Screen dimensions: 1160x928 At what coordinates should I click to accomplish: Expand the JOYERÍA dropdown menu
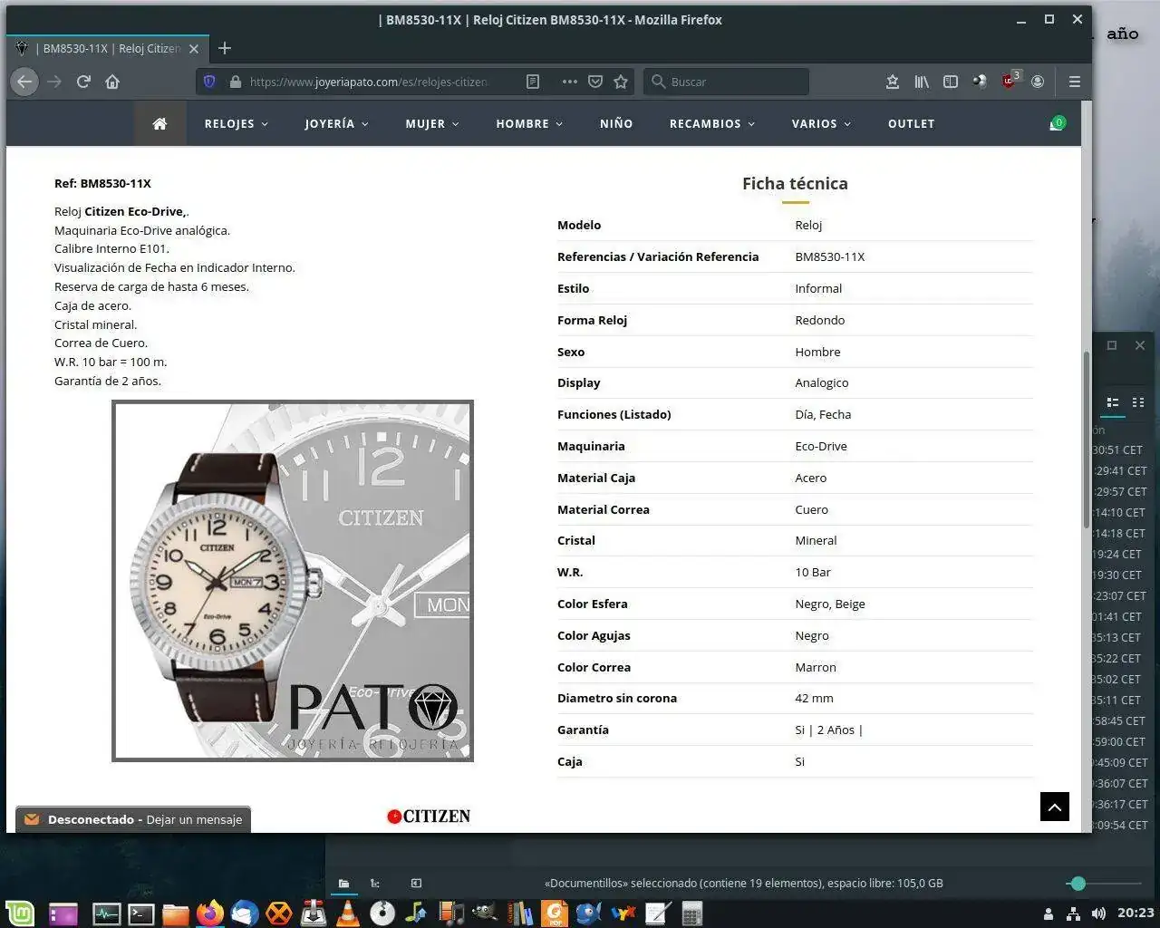[336, 124]
